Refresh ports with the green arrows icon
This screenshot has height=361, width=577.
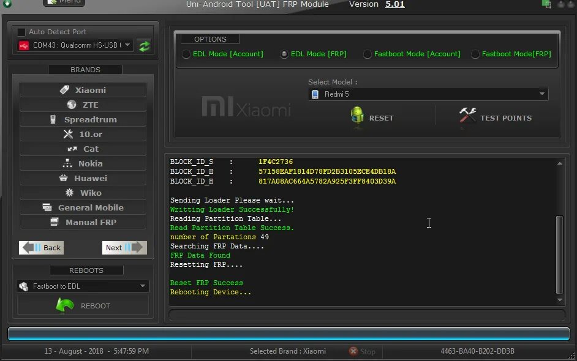coord(145,46)
